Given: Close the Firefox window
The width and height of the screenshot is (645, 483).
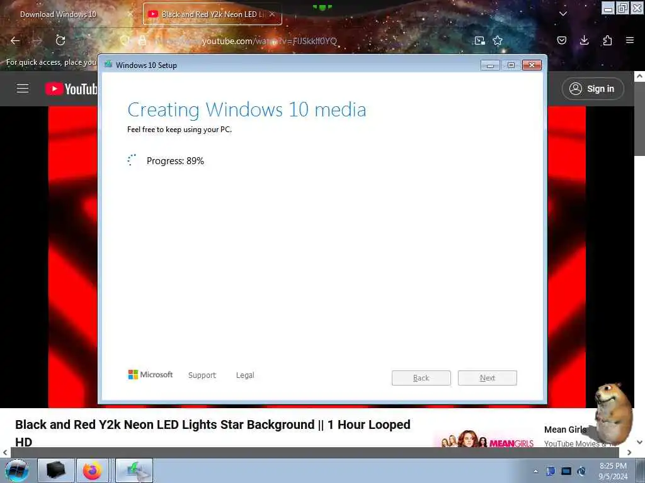Looking at the screenshot, I should tap(637, 8).
